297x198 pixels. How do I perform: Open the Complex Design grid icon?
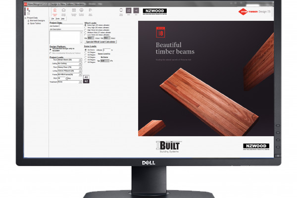[x=74, y=12]
